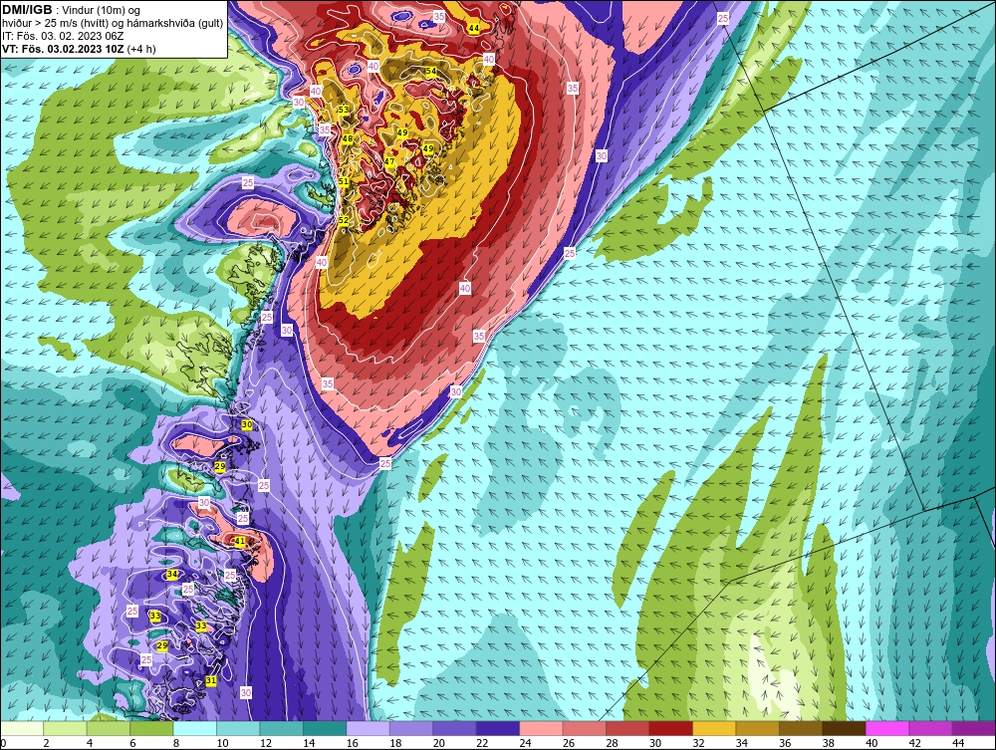The width and height of the screenshot is (996, 750).
Task: Pick the magenta 40–42 legend swatch
Action: pos(887,728)
